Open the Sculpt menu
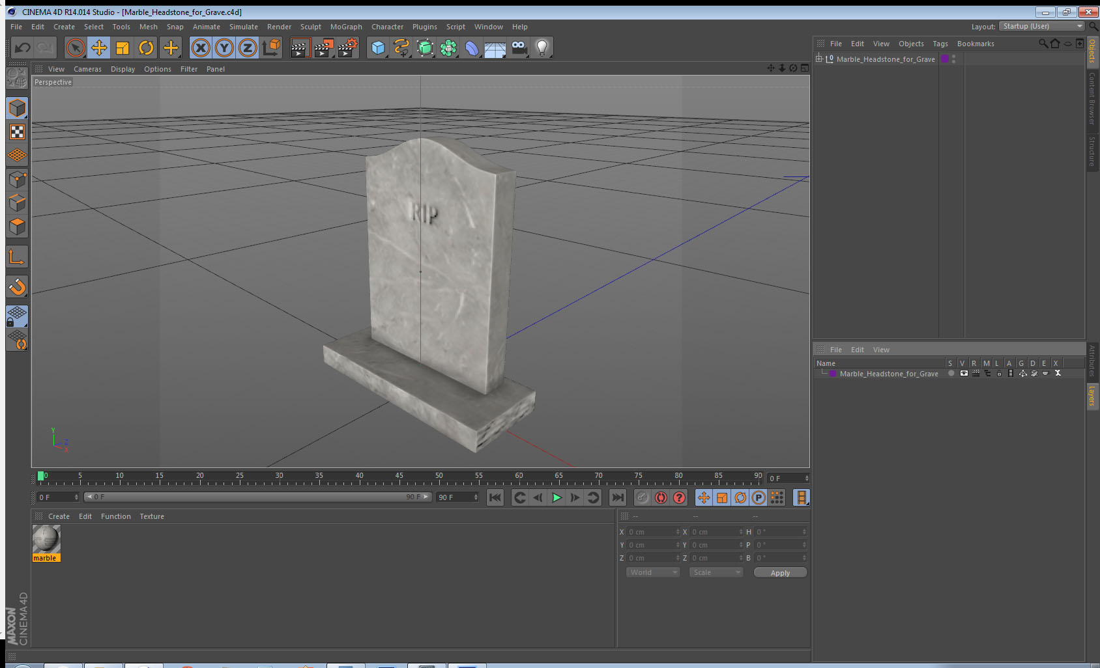1100x668 pixels. pyautogui.click(x=311, y=27)
